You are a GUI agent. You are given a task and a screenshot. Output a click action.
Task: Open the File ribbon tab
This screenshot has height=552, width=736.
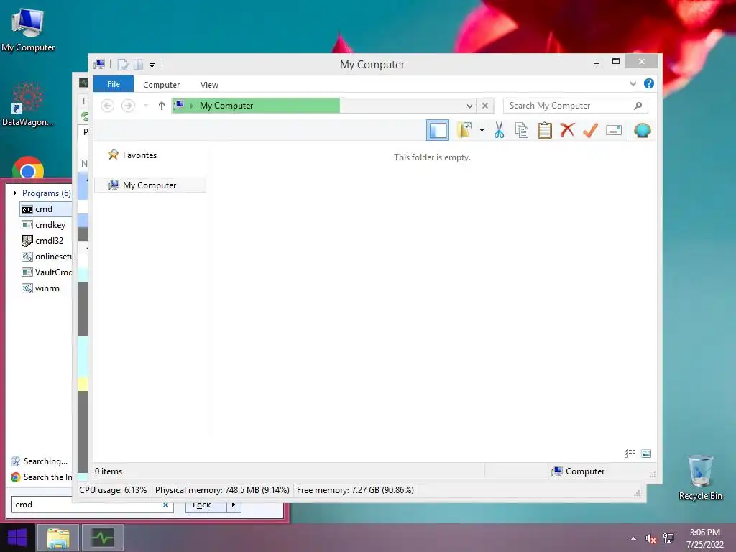click(x=114, y=84)
